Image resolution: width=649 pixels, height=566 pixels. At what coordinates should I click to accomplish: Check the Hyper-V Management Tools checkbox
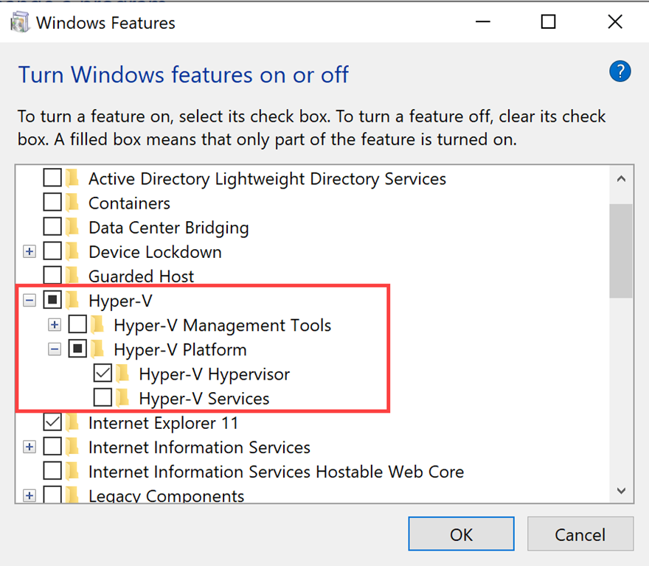(x=78, y=325)
